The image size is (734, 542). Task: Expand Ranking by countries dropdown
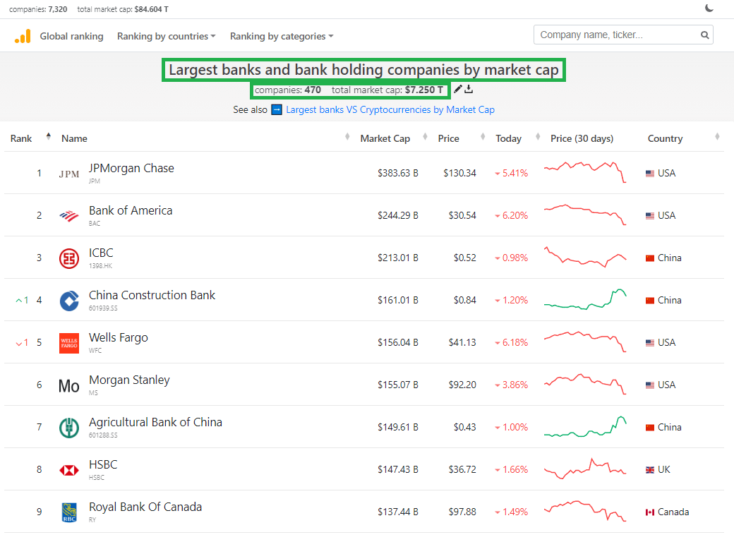point(166,37)
